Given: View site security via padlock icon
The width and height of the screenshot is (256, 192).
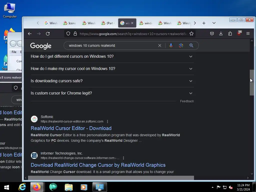Looking at the screenshot, I should point(75,34).
